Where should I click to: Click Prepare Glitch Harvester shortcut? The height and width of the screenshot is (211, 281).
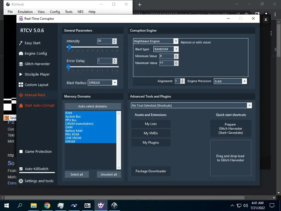231,129
